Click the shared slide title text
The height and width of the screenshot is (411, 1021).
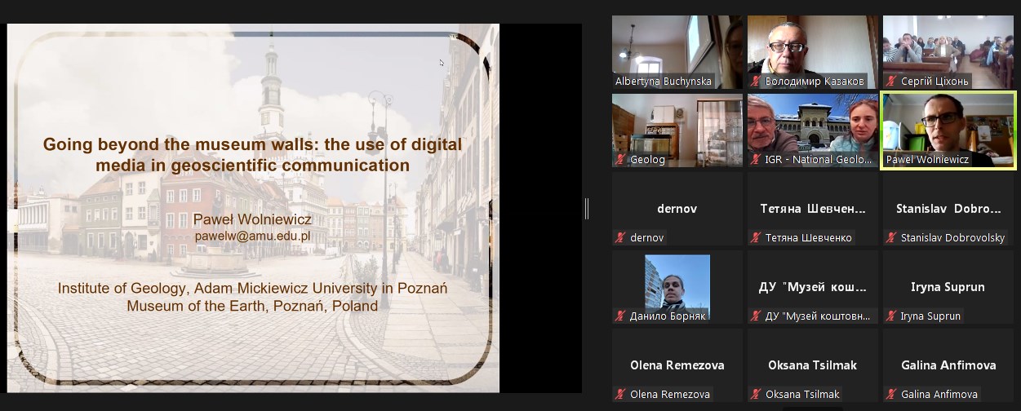pos(252,155)
